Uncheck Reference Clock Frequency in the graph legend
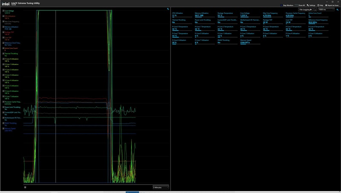The image size is (341, 193). [x=3, y=43]
